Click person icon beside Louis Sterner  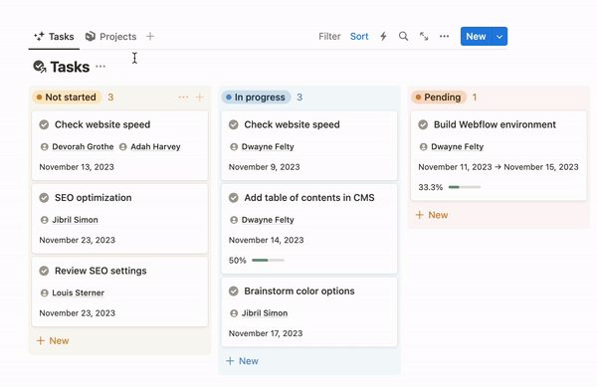pyautogui.click(x=44, y=292)
